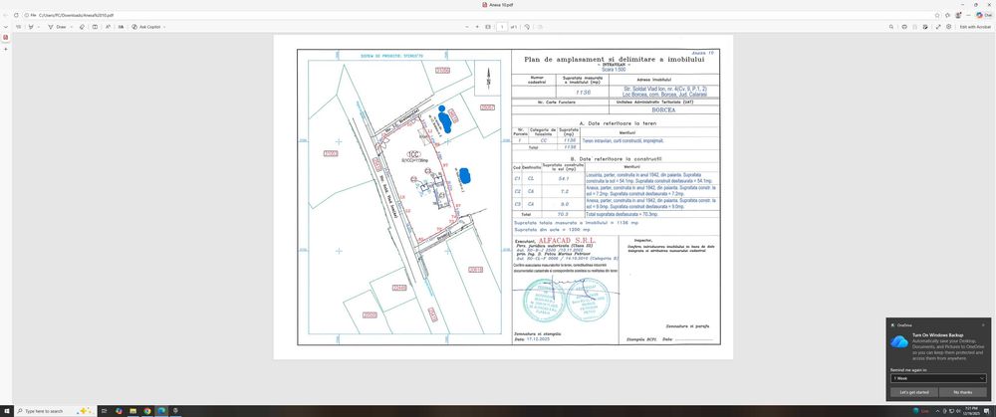Image resolution: width=996 pixels, height=417 pixels.
Task: Click the Read aloud icon
Action: (108, 27)
